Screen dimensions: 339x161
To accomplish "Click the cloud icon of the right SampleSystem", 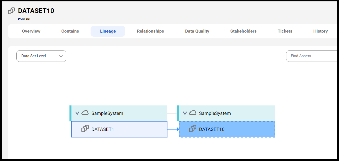I will [x=193, y=113].
